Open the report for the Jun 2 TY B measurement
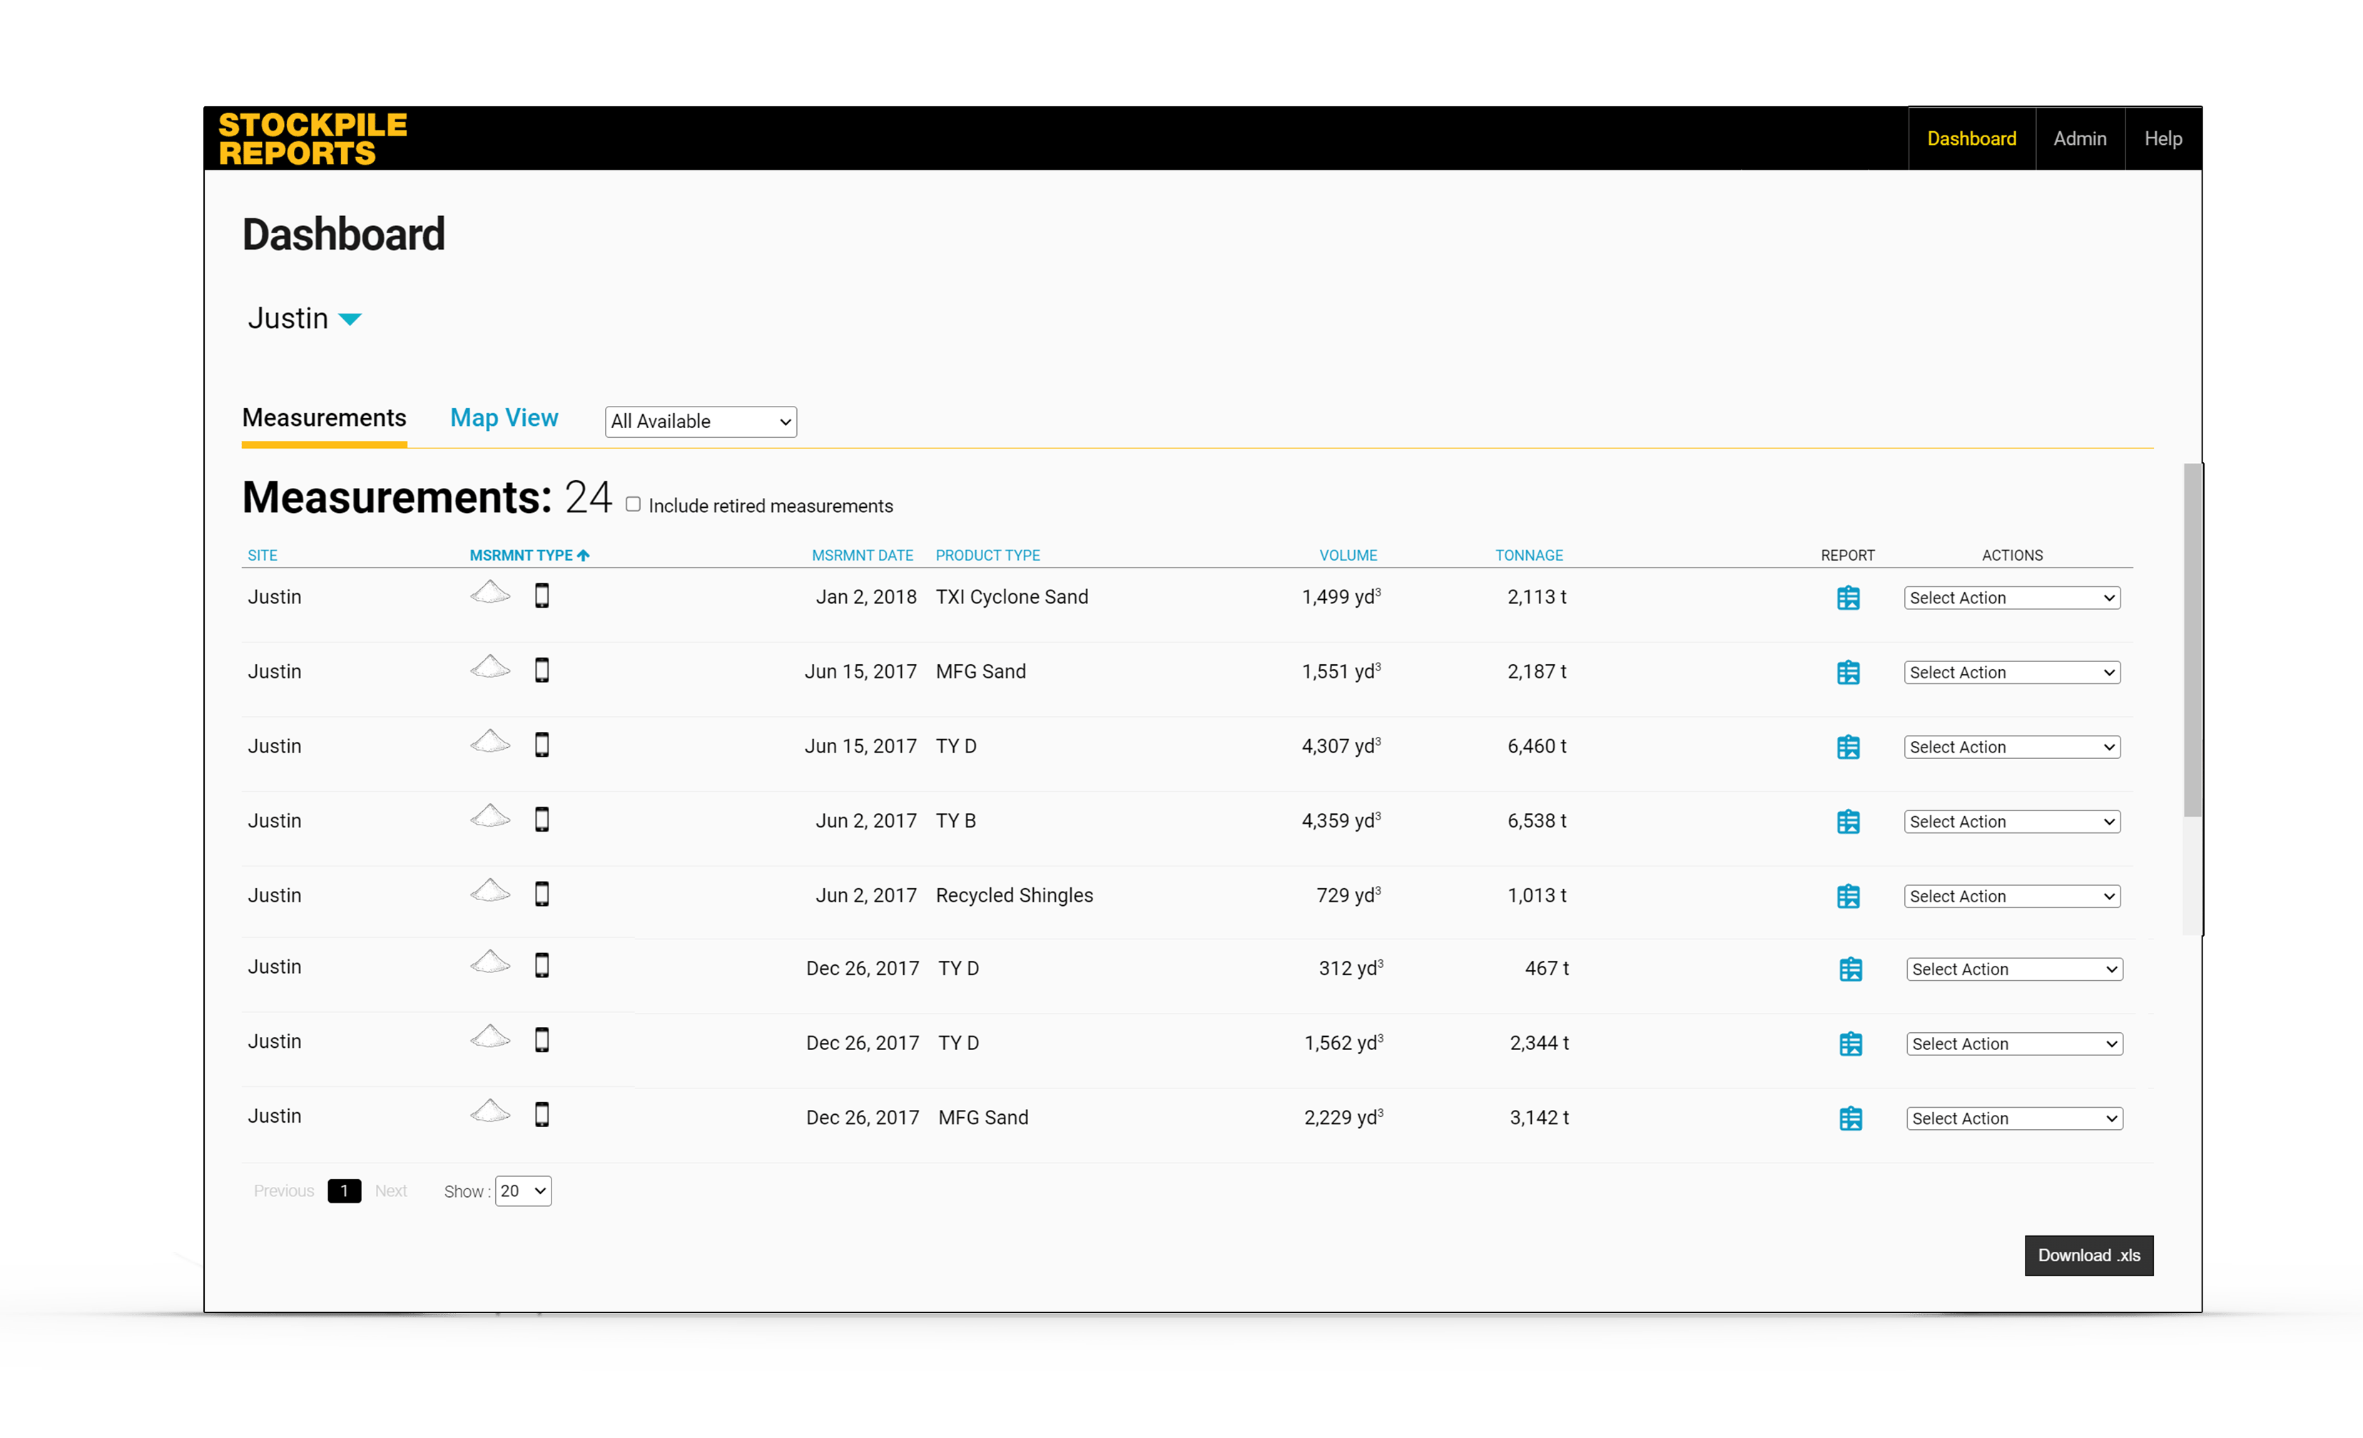Viewport: 2363px width, 1438px height. coord(1849,820)
